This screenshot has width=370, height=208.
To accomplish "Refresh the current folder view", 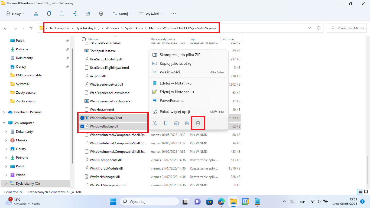I will 319,28.
